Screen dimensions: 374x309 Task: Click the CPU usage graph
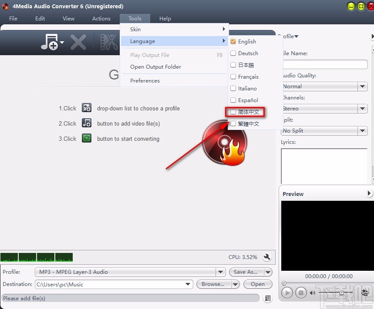tap(37, 257)
